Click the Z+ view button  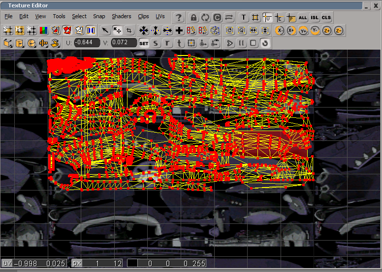tap(327, 30)
